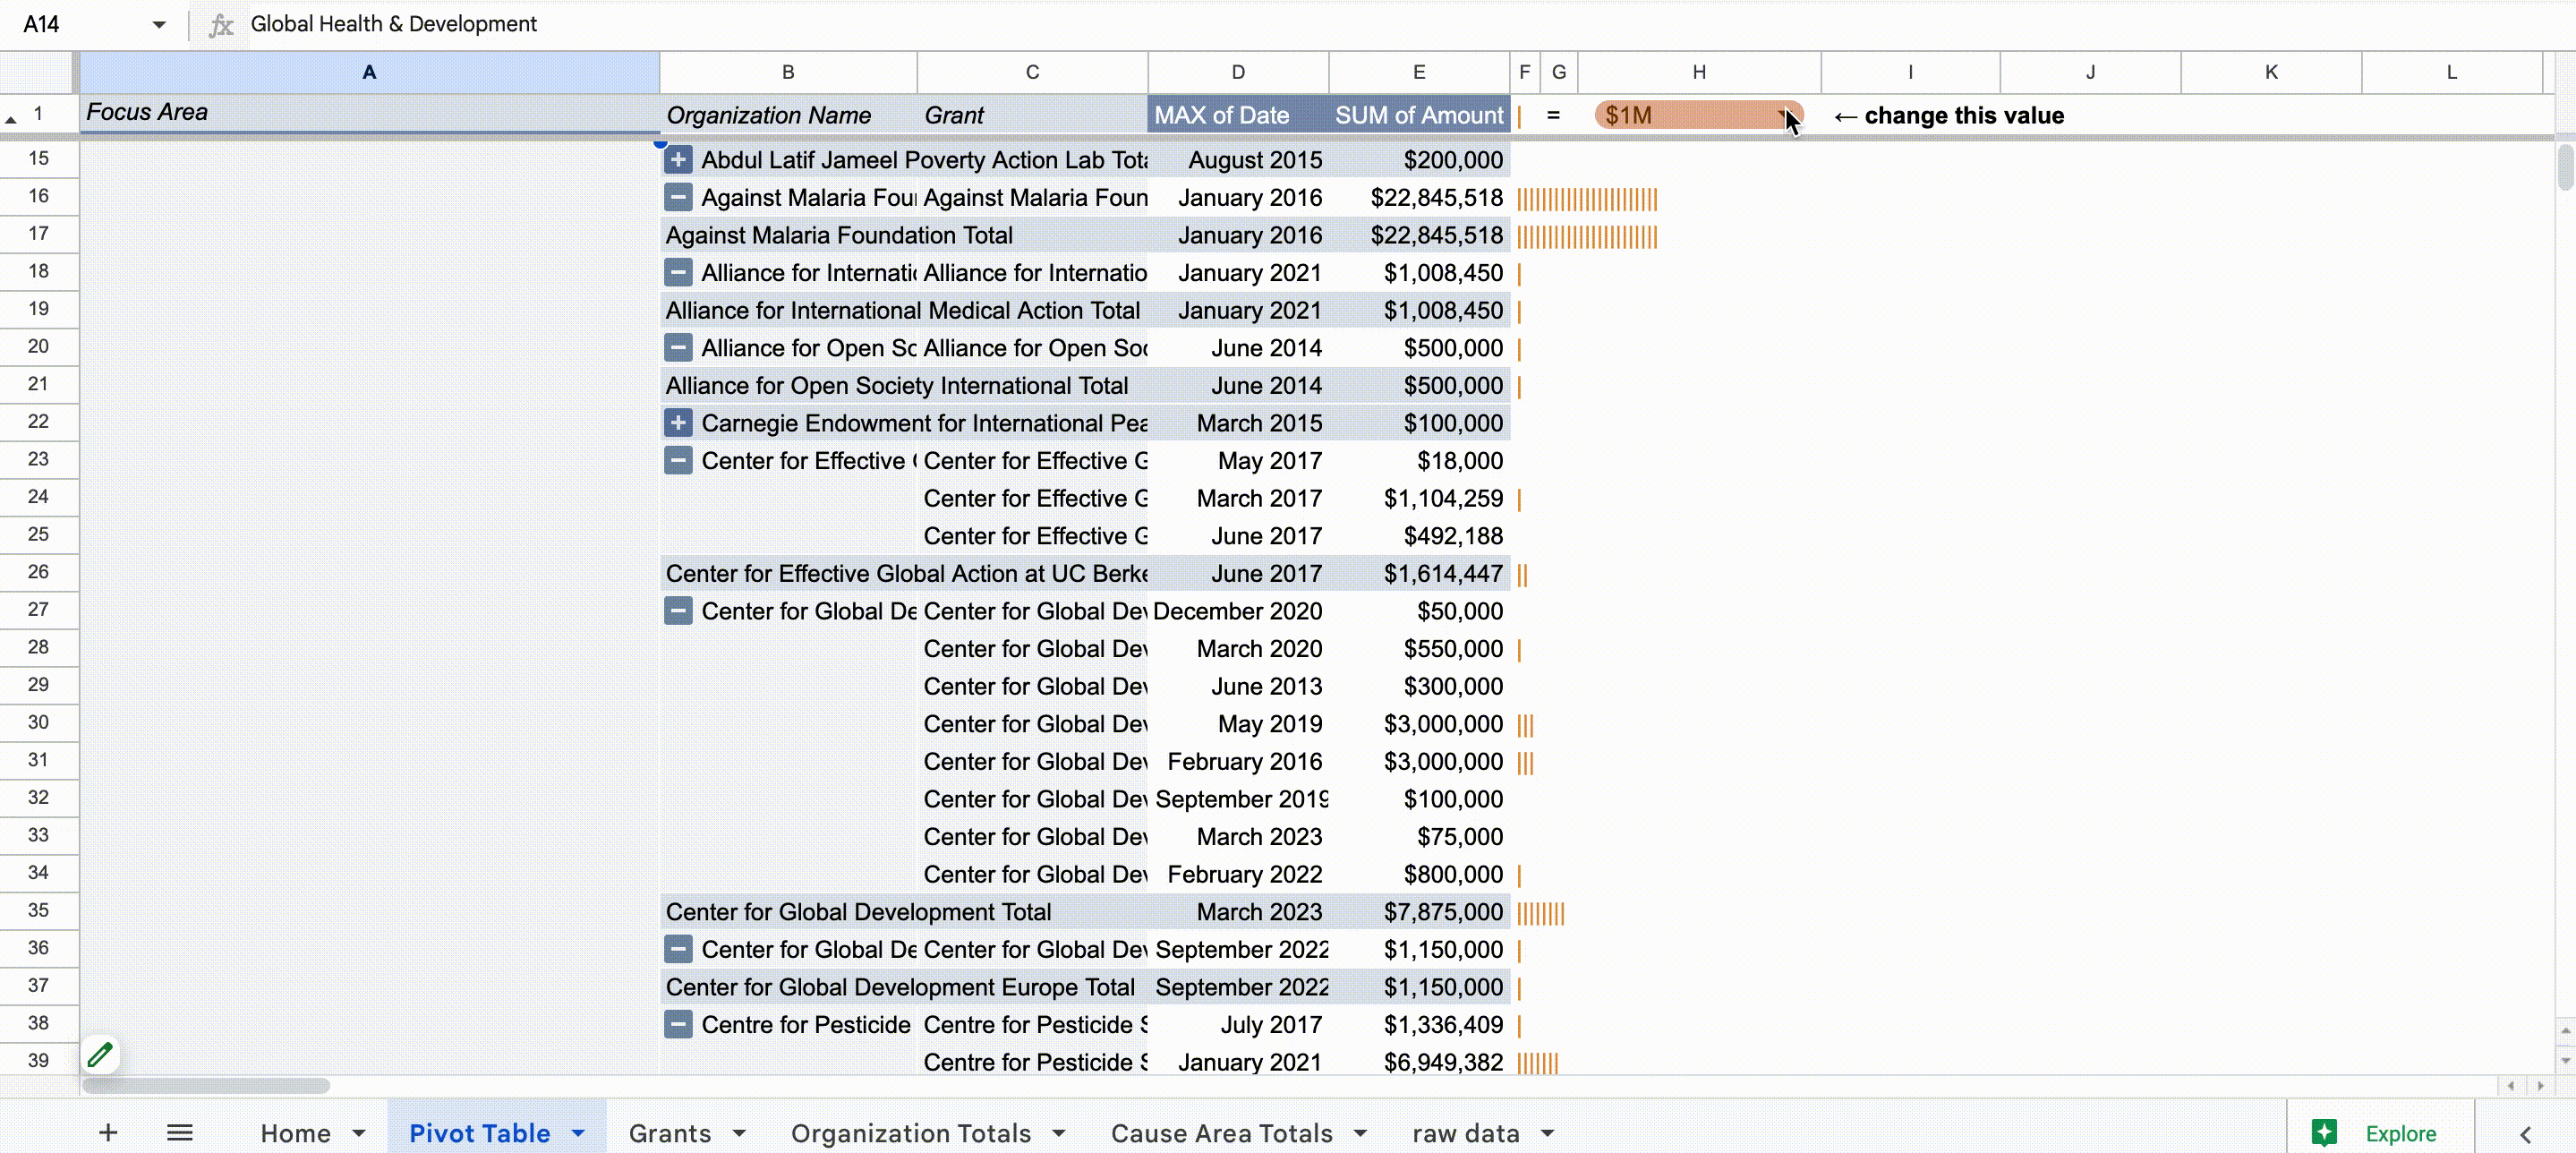Switch to the Organization Totals tab

pos(910,1133)
